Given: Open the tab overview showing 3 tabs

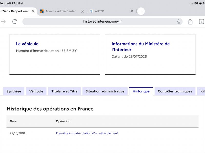Looking at the screenshot, I should (x=201, y=22).
